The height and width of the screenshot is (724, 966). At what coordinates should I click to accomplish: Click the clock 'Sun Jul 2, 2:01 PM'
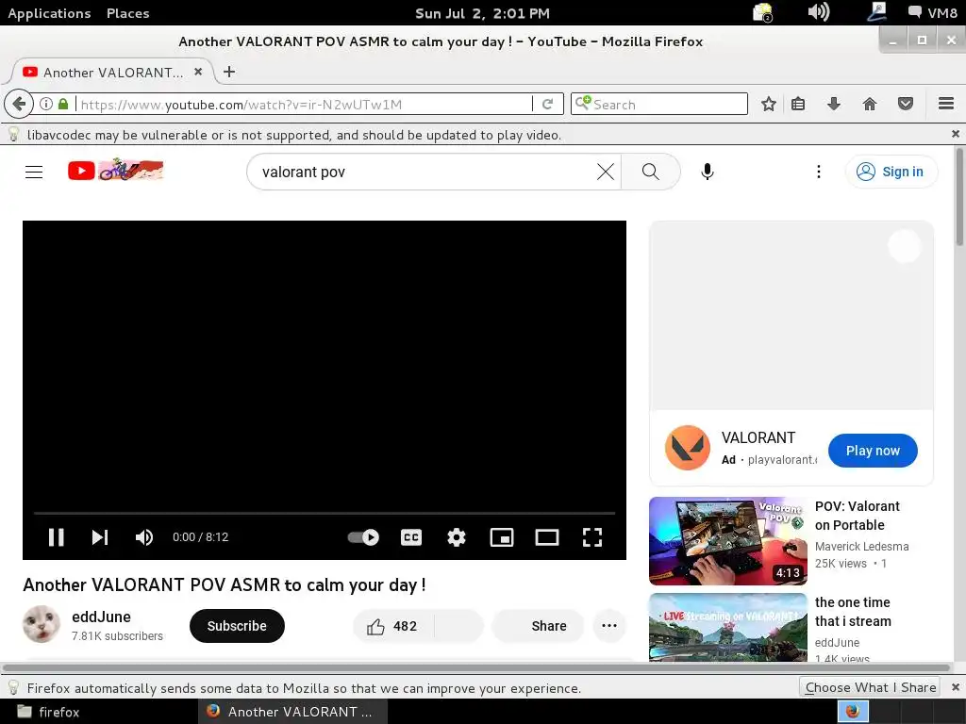coord(482,13)
